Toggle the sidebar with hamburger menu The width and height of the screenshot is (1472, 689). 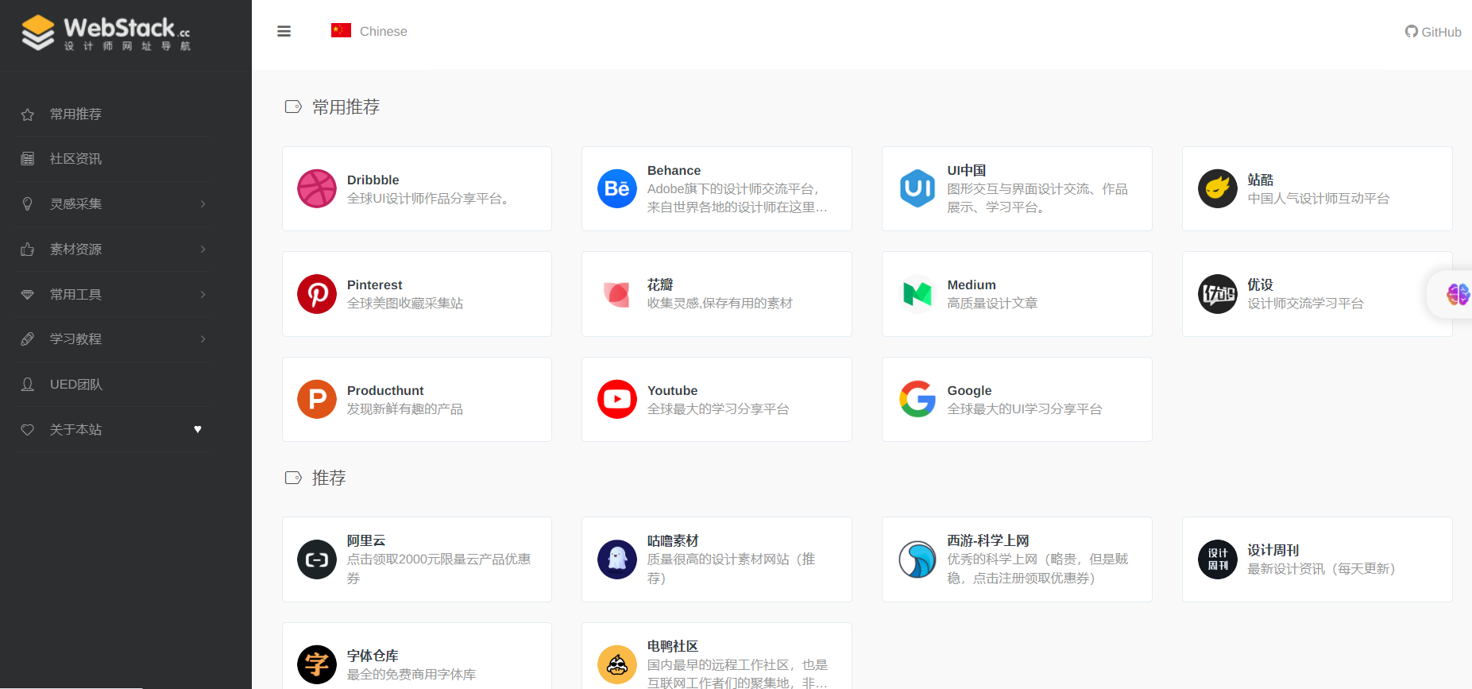point(284,32)
